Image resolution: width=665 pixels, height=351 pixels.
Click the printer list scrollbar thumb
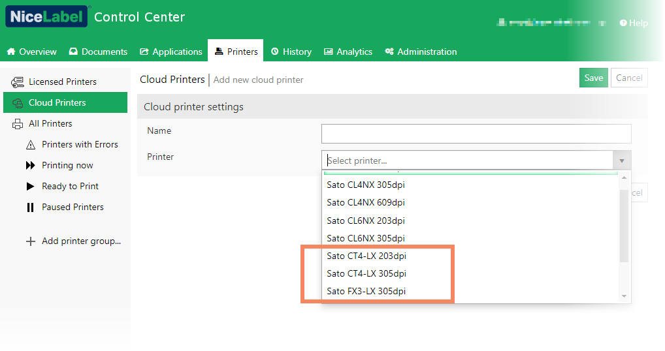[x=624, y=226]
